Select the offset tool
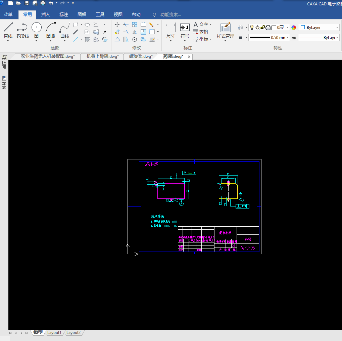The width and height of the screenshot is (342, 341). (x=117, y=39)
